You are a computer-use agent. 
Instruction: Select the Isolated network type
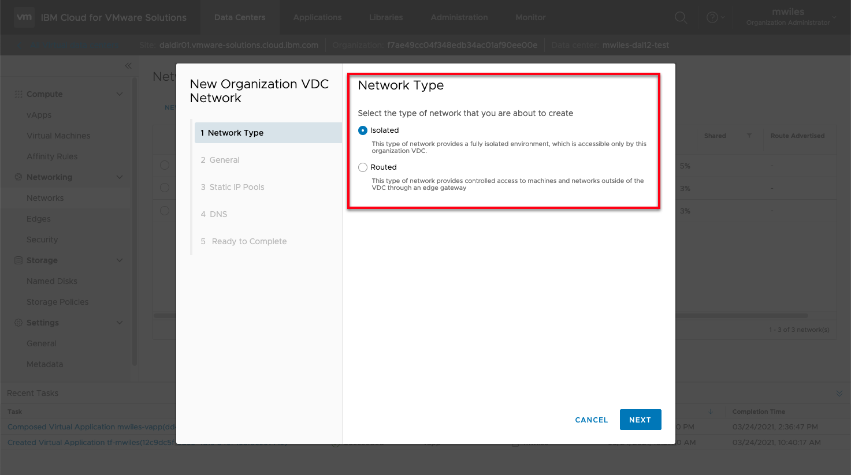[x=363, y=130]
